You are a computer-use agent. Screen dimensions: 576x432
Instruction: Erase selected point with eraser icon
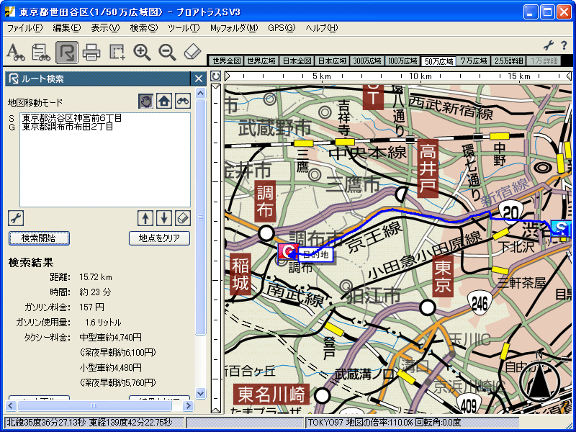[x=183, y=218]
